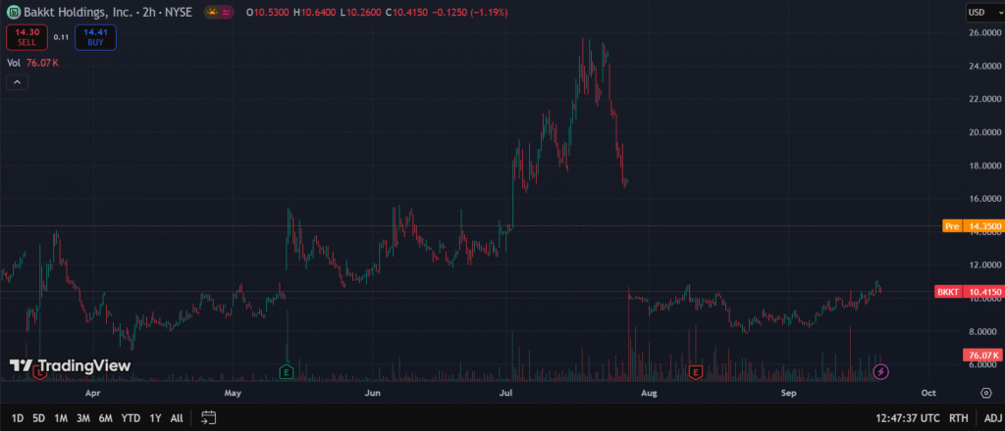Click the orange Pre 14.3500 price label

click(973, 225)
